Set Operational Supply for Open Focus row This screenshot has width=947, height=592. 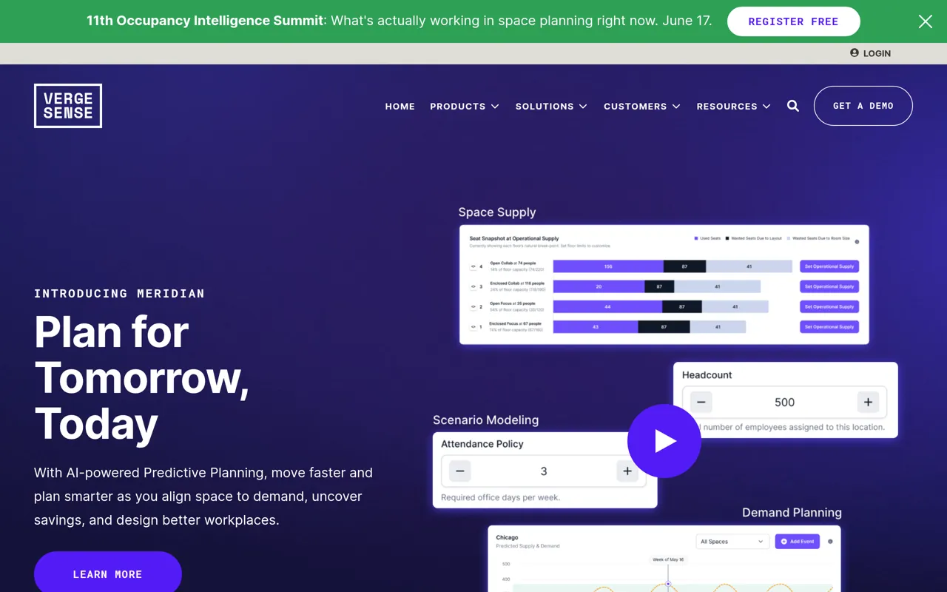tap(829, 306)
